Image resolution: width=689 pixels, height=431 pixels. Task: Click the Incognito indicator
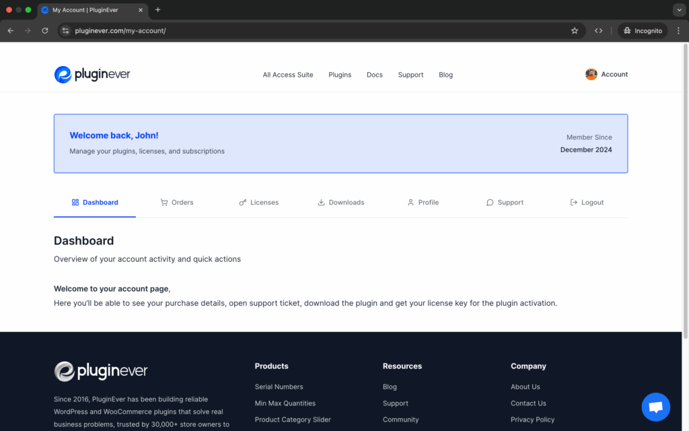click(x=643, y=31)
